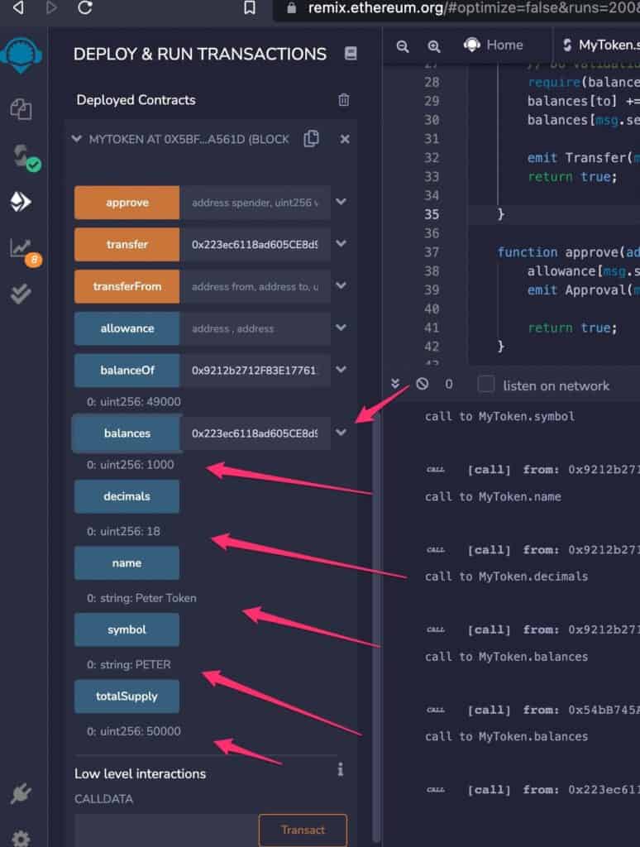Click the Transact button
This screenshot has width=640, height=847.
(x=303, y=830)
